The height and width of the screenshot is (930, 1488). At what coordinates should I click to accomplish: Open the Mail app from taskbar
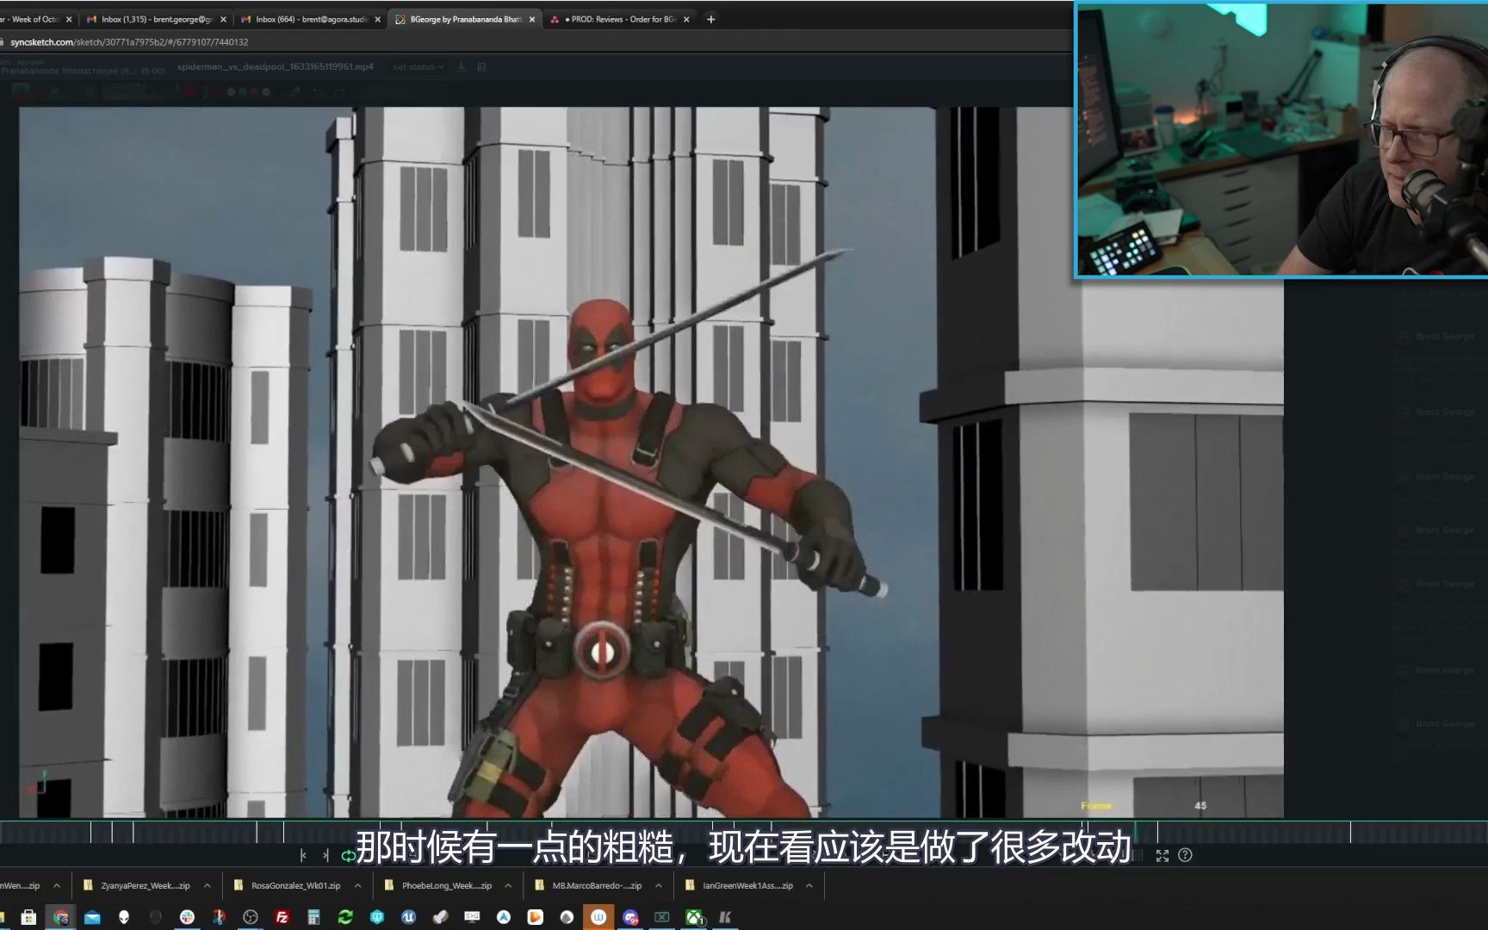(x=92, y=917)
